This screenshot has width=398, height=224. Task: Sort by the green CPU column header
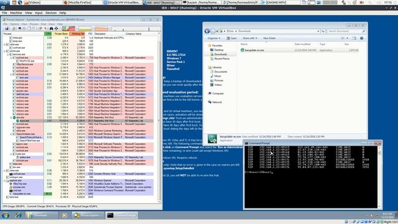tap(48, 34)
